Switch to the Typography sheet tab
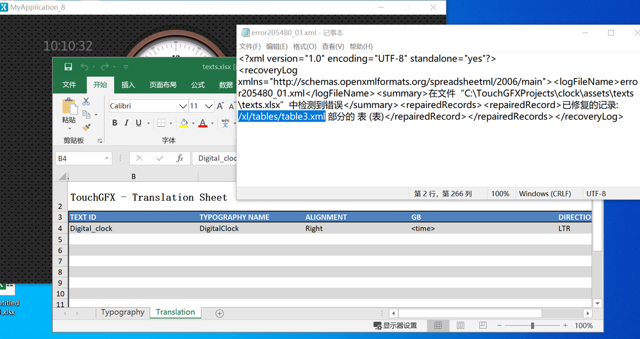 coord(122,312)
